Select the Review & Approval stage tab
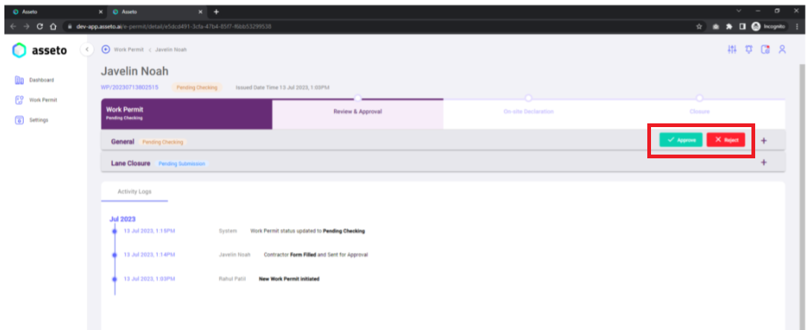The width and height of the screenshot is (808, 330). [x=358, y=114]
